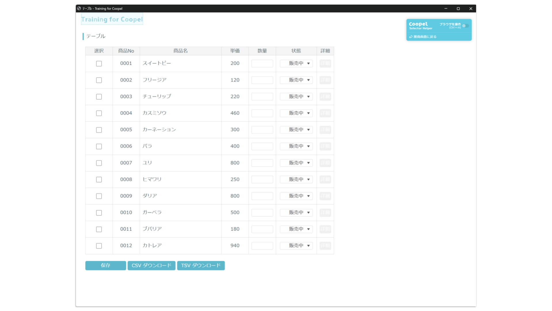
Task: Click the 選択 column header
Action: (99, 51)
